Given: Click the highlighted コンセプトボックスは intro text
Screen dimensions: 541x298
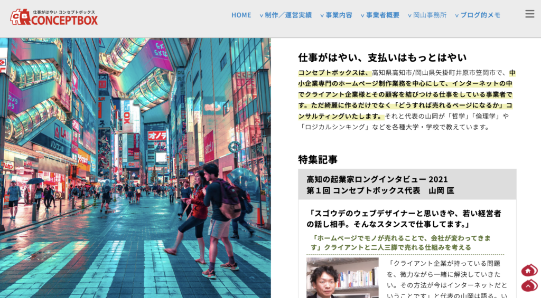Looking at the screenshot, I should [x=333, y=73].
